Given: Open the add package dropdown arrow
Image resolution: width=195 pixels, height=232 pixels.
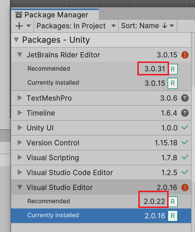Looking at the screenshot, I should [x=28, y=26].
